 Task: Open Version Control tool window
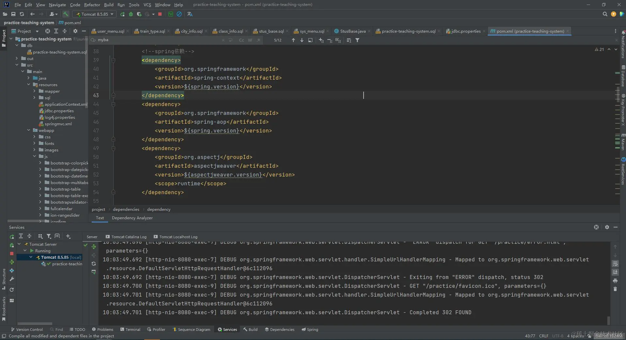(27, 329)
